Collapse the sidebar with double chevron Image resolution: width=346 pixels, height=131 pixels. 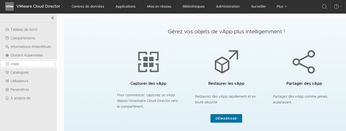pyautogui.click(x=53, y=18)
